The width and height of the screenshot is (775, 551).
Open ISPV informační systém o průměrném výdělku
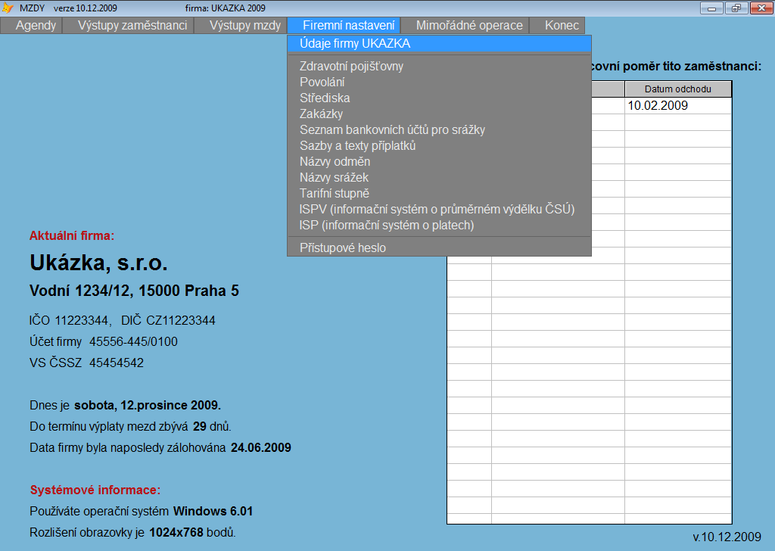coord(439,209)
